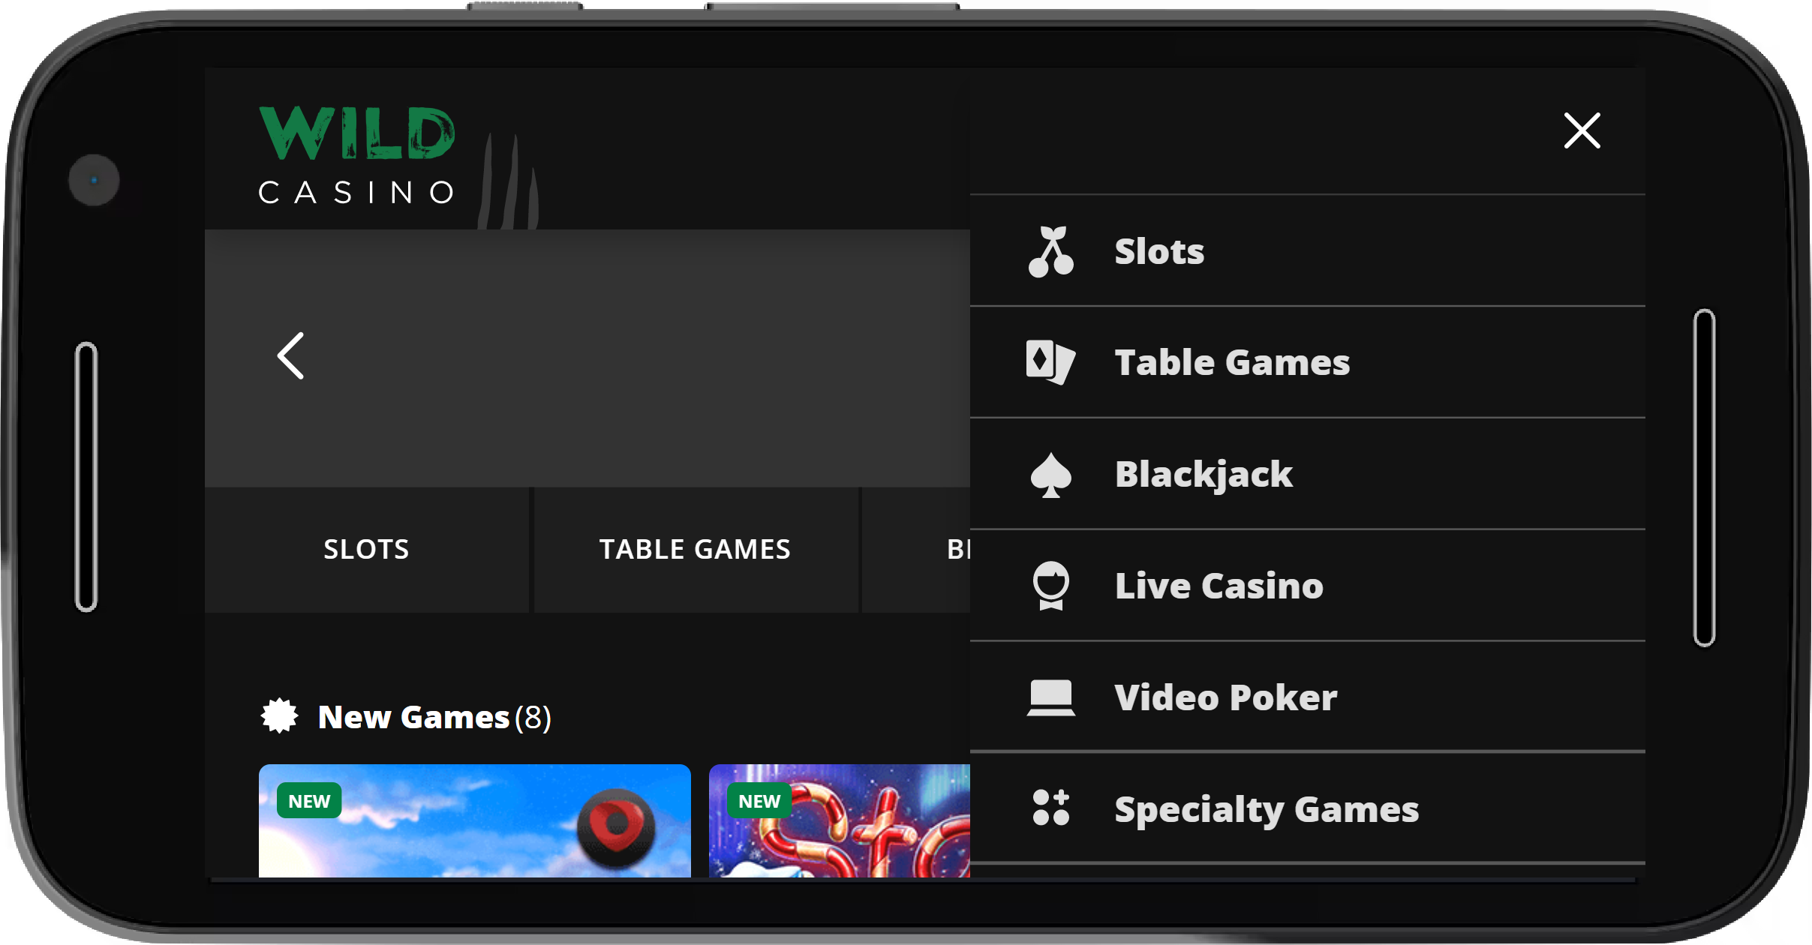Select Slots in the side menu
The image size is (1812, 945).
(x=1307, y=251)
